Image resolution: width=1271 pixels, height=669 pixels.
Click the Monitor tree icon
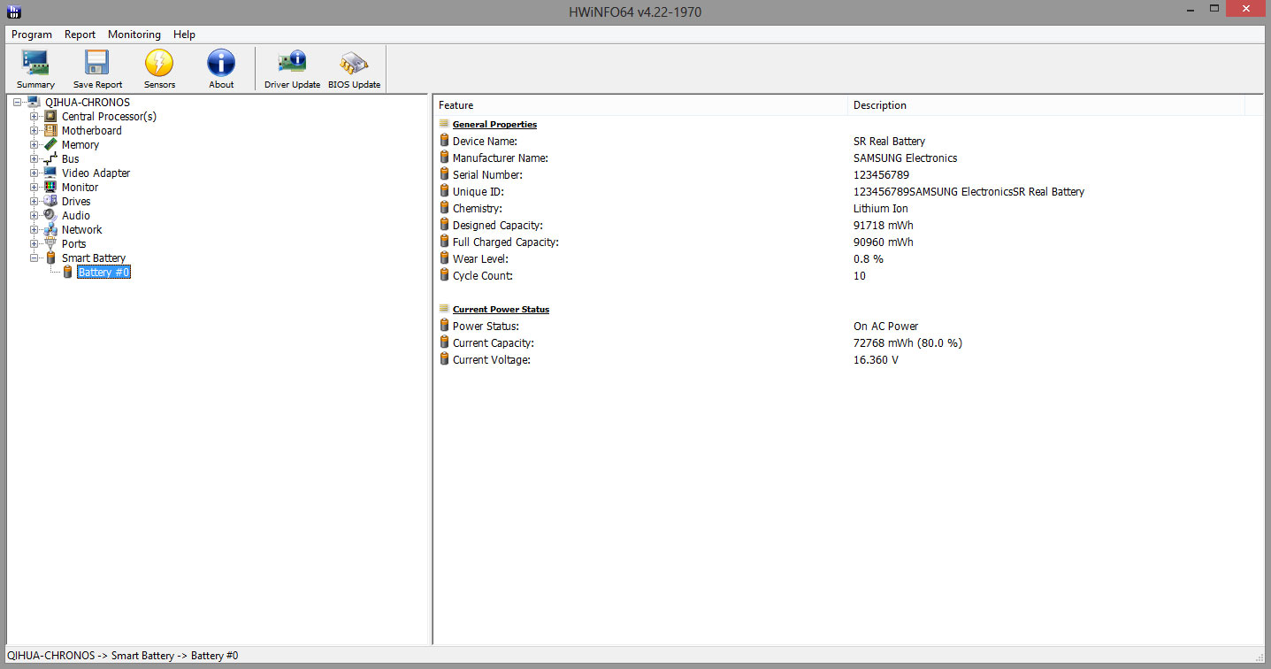pyautogui.click(x=50, y=188)
